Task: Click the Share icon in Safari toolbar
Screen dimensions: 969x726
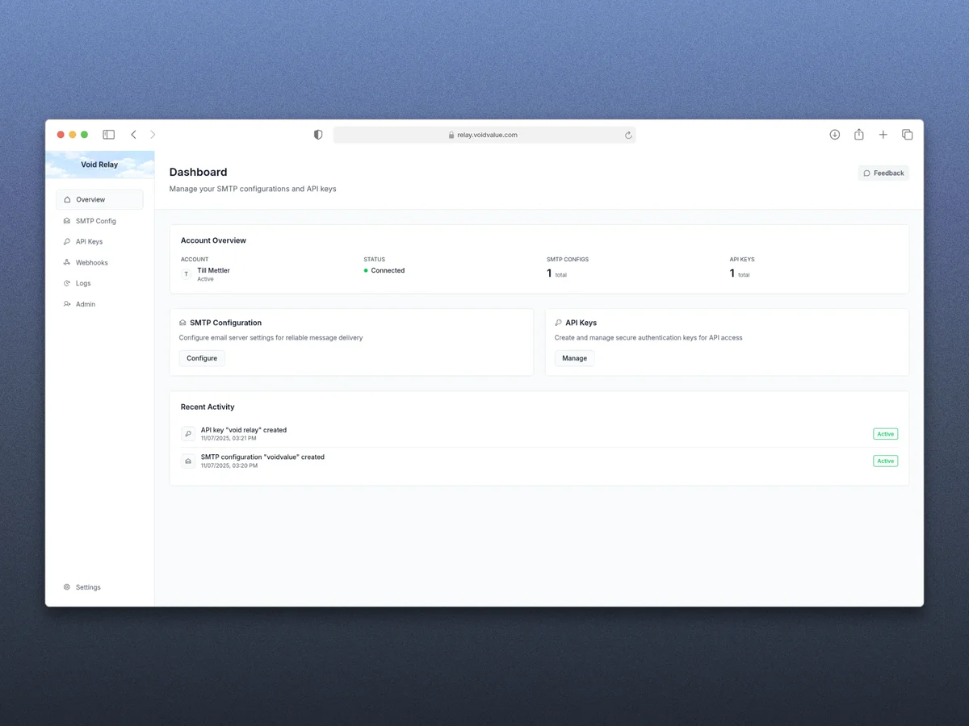Action: [x=858, y=134]
